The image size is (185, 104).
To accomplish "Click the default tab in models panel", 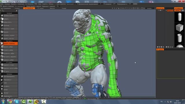I will point(177,10).
